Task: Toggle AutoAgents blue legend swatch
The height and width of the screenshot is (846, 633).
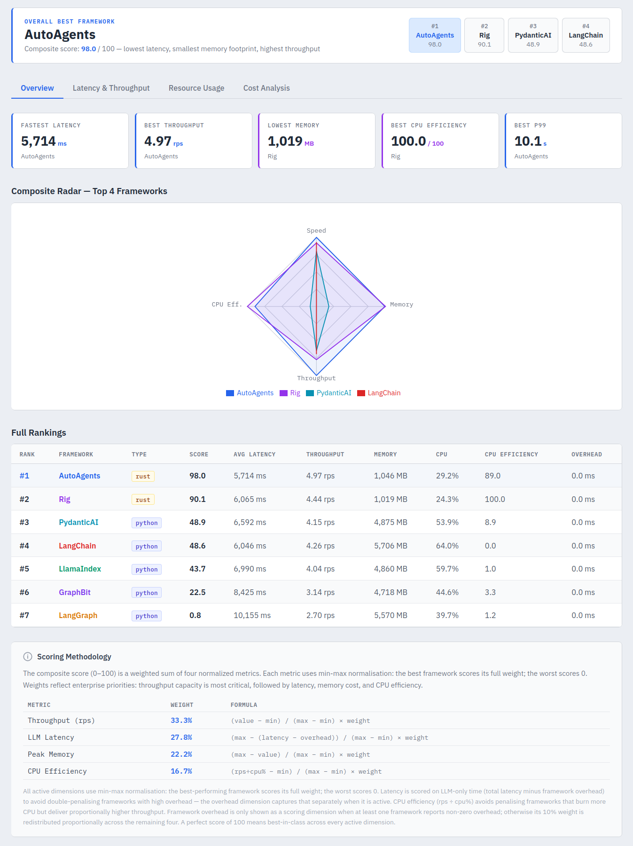Action: click(230, 393)
